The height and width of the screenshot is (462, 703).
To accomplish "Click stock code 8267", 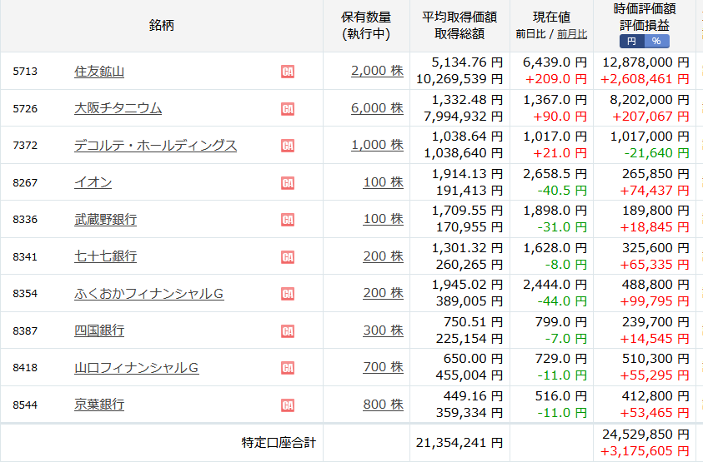I will tap(25, 183).
